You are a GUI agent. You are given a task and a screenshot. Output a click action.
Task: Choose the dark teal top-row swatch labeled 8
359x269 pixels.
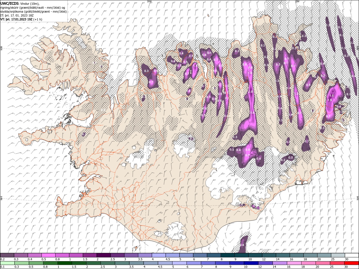[228, 255]
